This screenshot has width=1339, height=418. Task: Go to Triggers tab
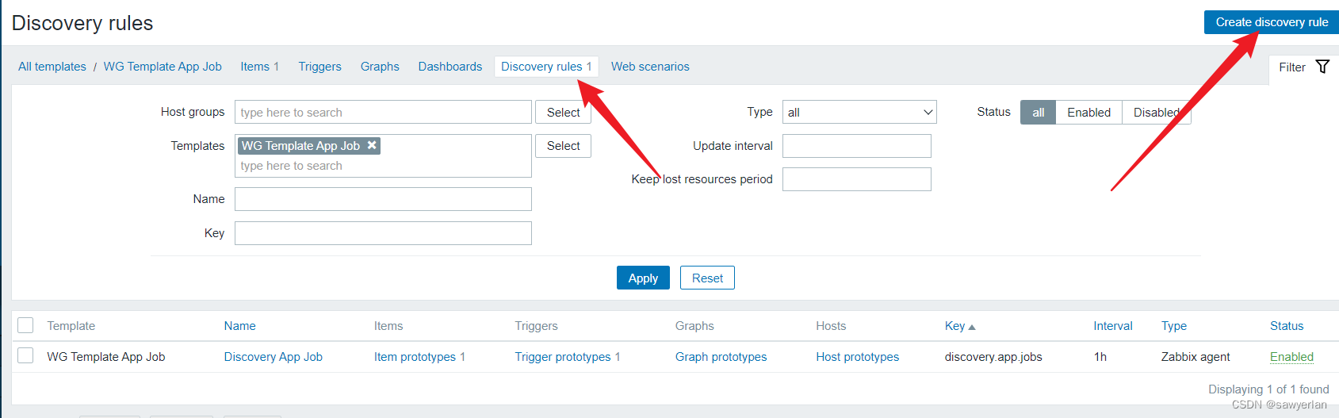(x=319, y=67)
